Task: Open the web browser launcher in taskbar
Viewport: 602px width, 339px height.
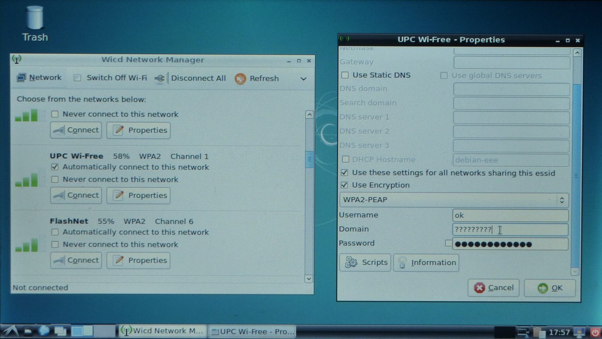Action: [x=44, y=331]
